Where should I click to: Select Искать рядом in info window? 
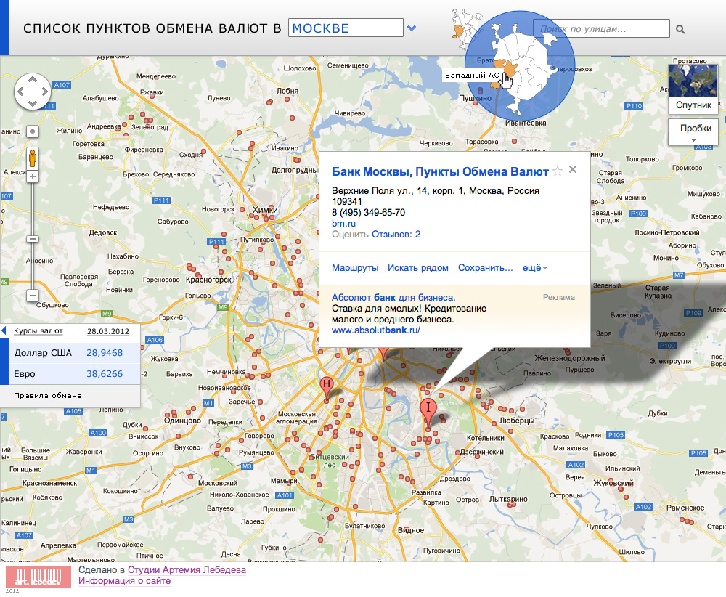417,268
